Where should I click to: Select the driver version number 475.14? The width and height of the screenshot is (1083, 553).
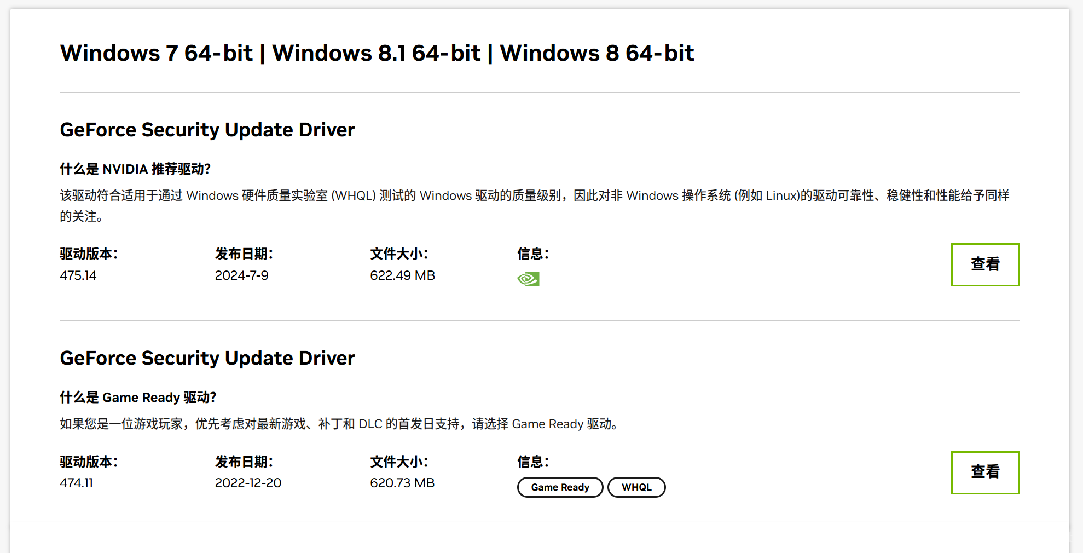(78, 275)
